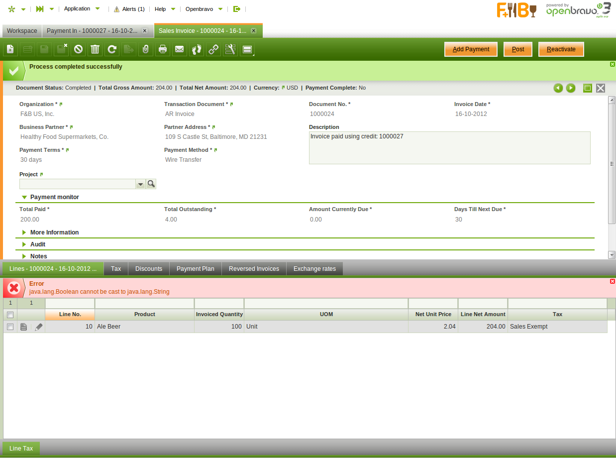Screen dimensions: 616x458
Task: Click the Email envelope icon
Action: click(x=180, y=49)
